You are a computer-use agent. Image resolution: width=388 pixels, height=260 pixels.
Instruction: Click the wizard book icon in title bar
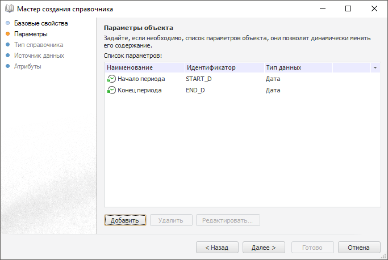pyautogui.click(x=9, y=9)
